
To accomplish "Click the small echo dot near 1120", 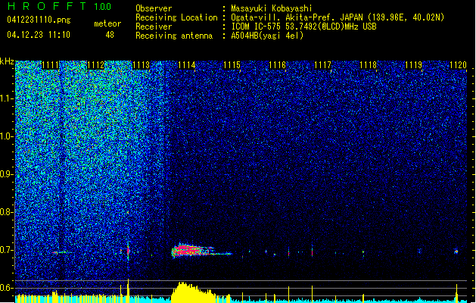I will click(x=456, y=251).
